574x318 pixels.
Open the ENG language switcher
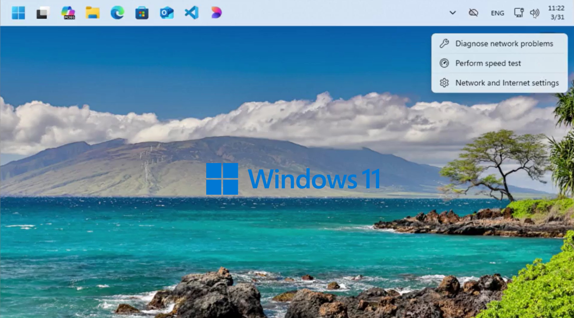point(497,12)
